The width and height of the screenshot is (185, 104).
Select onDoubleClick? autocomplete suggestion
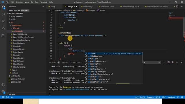114,77
